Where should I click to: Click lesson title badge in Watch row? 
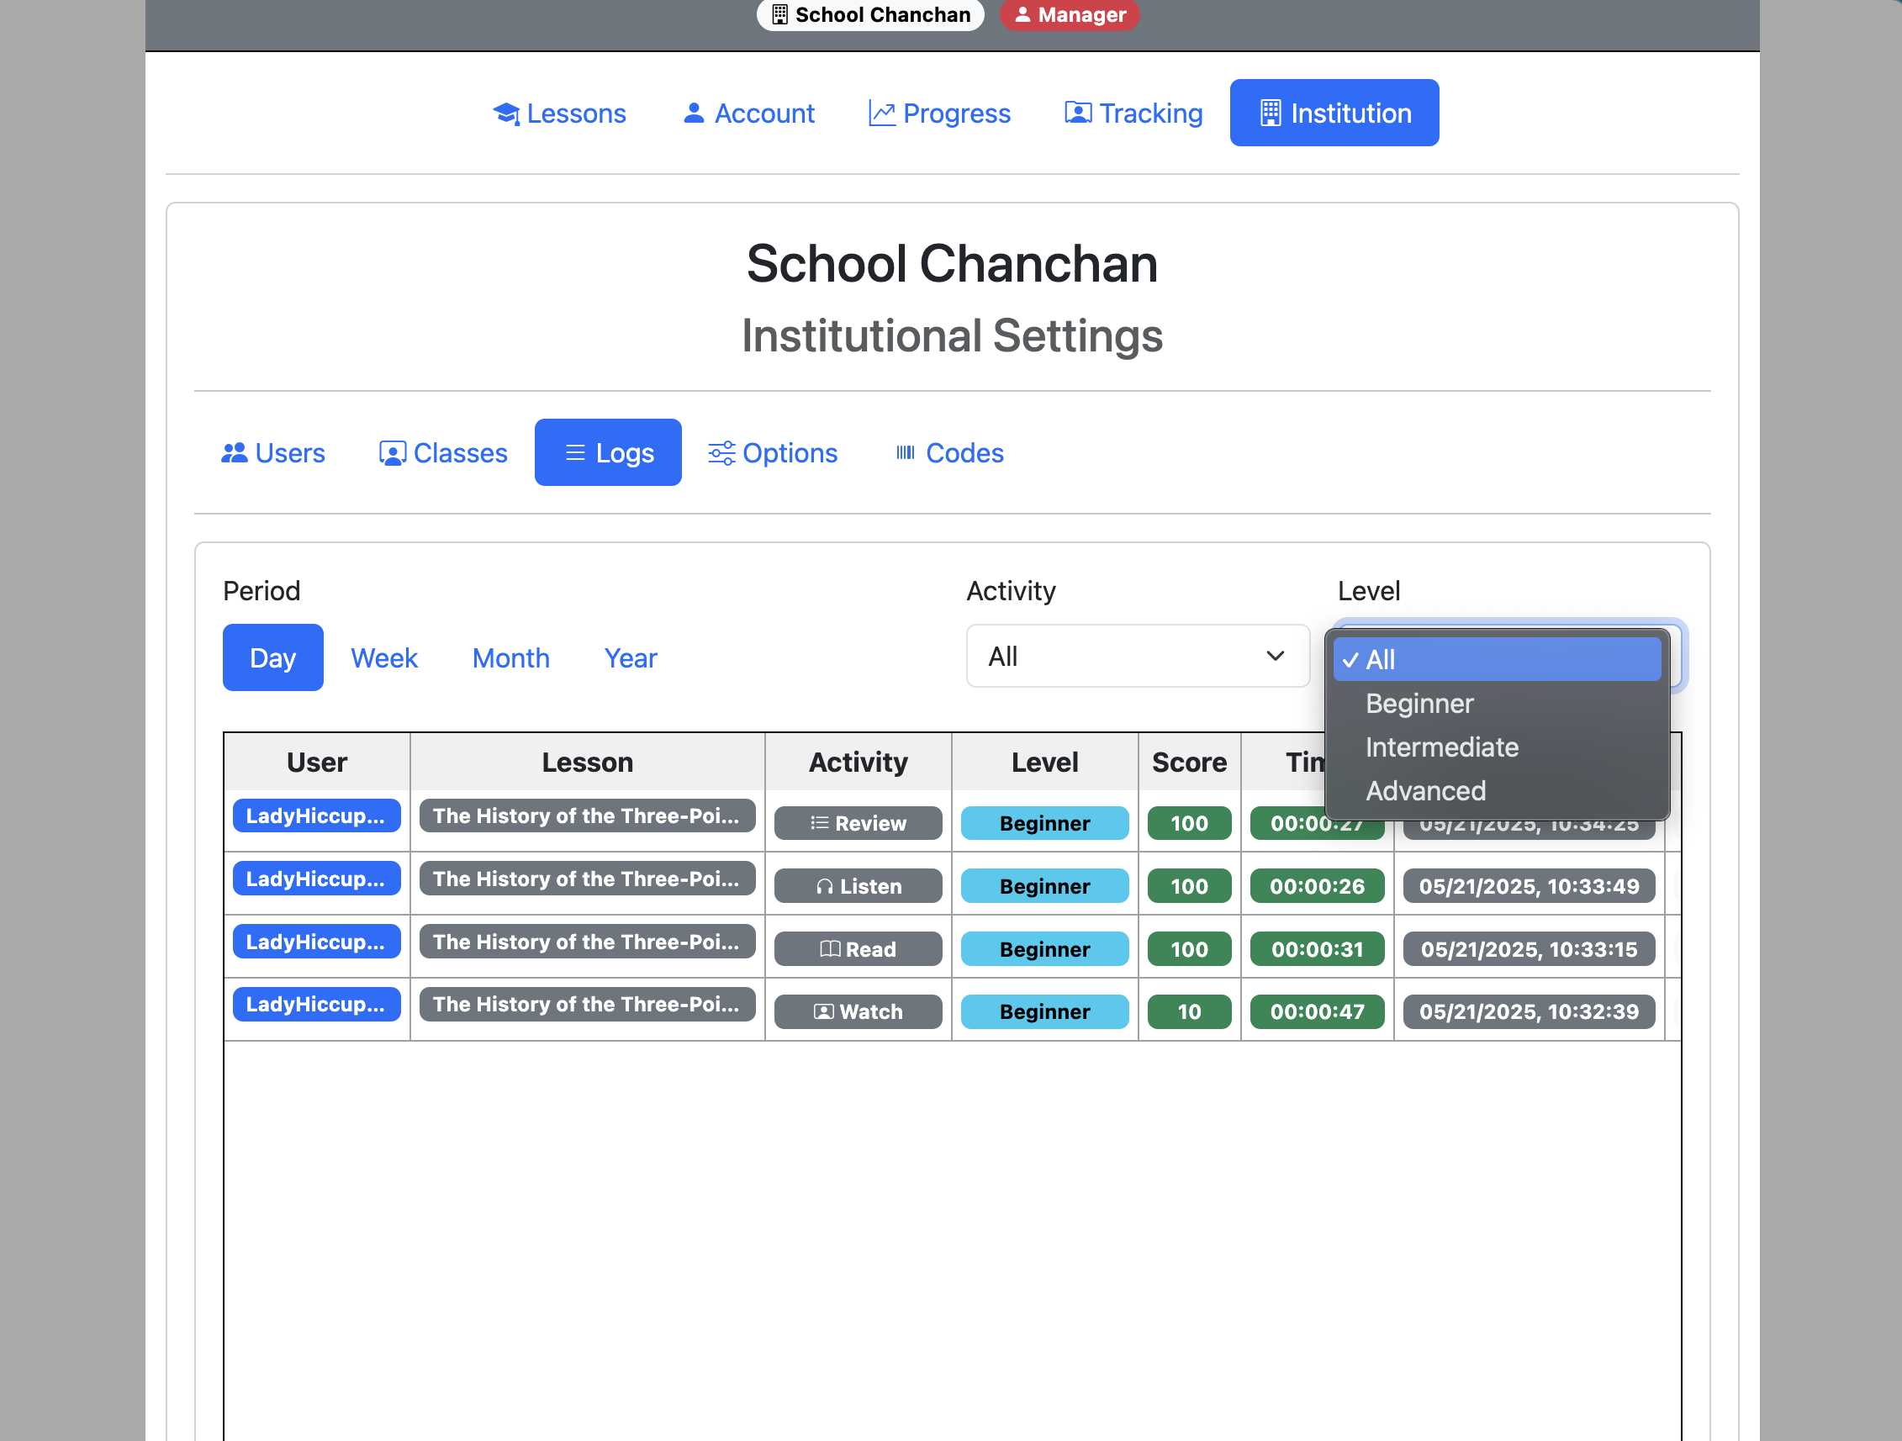[587, 1004]
